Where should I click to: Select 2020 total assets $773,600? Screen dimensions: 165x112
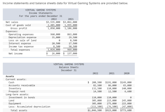[x=126, y=111]
